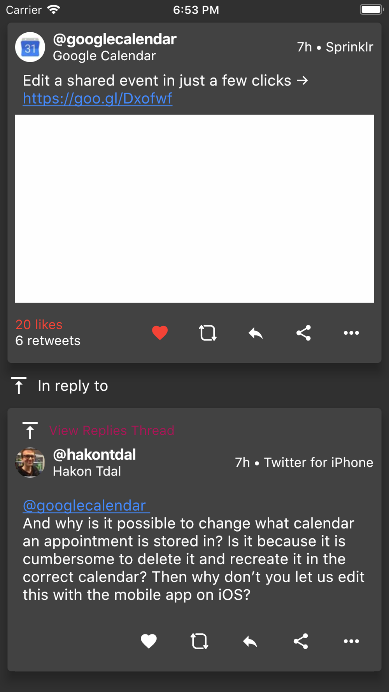Open the goo.gl/Dxofwf link
This screenshot has width=389, height=692.
(97, 98)
